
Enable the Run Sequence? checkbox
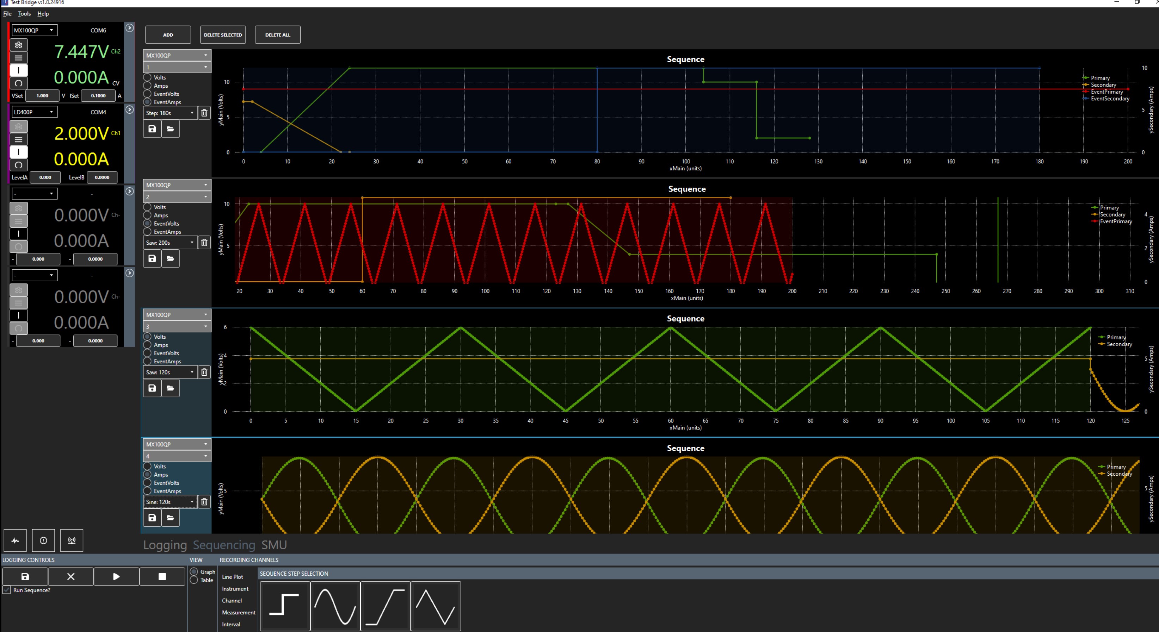(7, 590)
